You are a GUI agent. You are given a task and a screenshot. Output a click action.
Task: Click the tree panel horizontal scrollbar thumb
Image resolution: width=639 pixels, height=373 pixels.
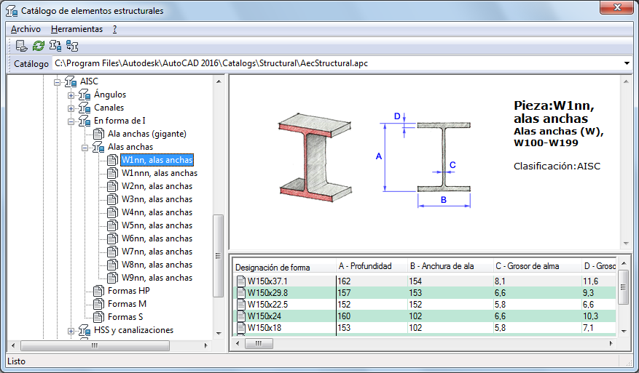tap(95, 346)
